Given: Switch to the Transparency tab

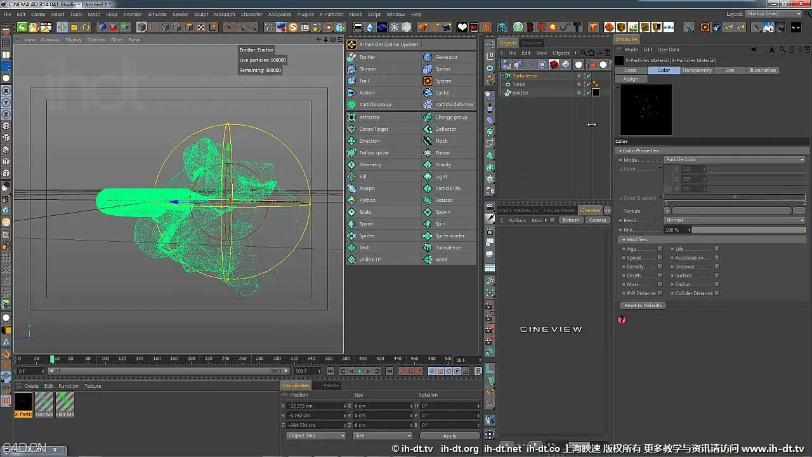Looking at the screenshot, I should tap(697, 70).
